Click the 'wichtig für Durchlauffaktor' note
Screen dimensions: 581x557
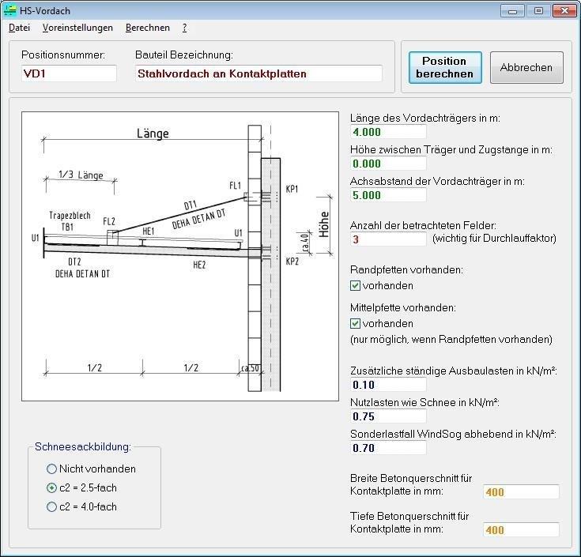click(x=494, y=238)
